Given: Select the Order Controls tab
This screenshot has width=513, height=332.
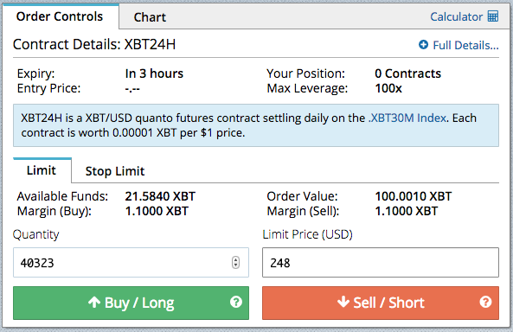Looking at the screenshot, I should click(x=60, y=16).
